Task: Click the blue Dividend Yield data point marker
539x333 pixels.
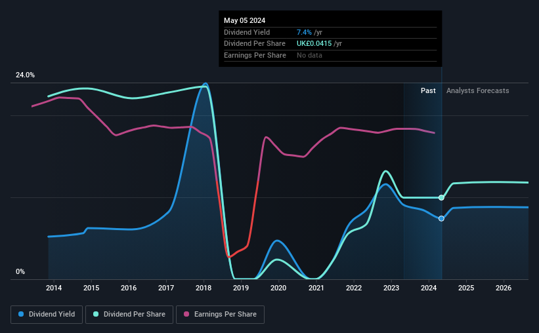Action: tap(441, 219)
